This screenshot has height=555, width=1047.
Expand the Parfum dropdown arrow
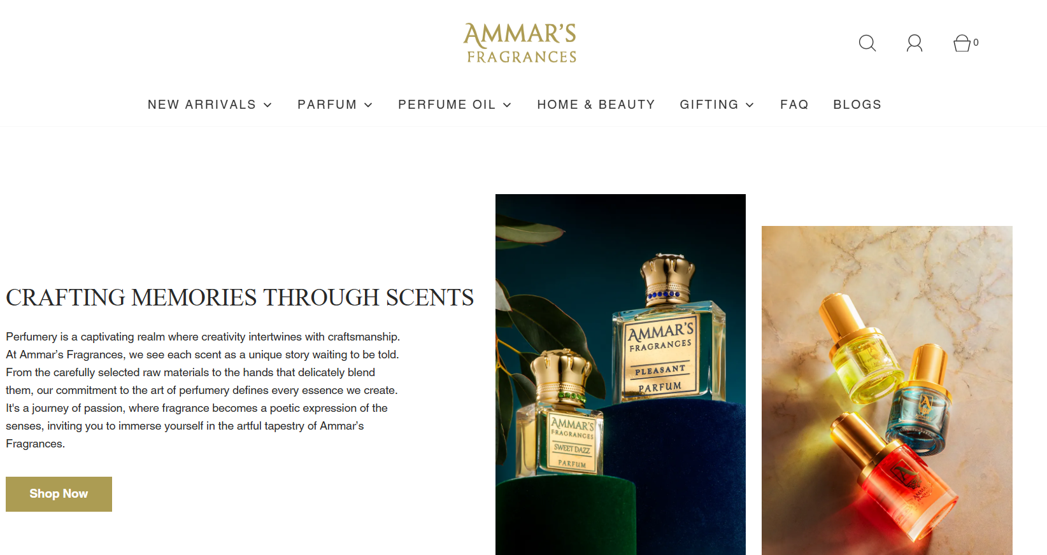click(x=368, y=105)
